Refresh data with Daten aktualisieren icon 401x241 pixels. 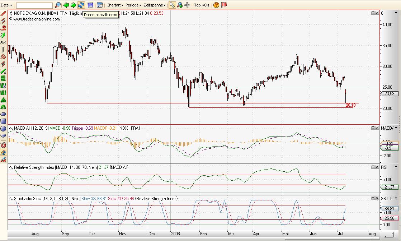81,5
